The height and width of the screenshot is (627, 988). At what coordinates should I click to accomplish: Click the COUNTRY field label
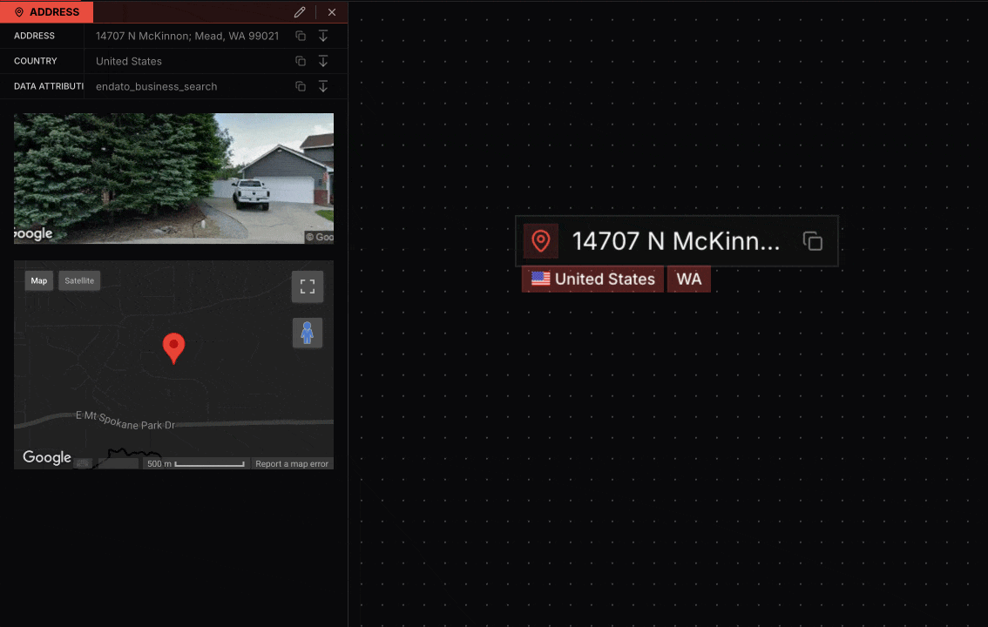pyautogui.click(x=35, y=61)
